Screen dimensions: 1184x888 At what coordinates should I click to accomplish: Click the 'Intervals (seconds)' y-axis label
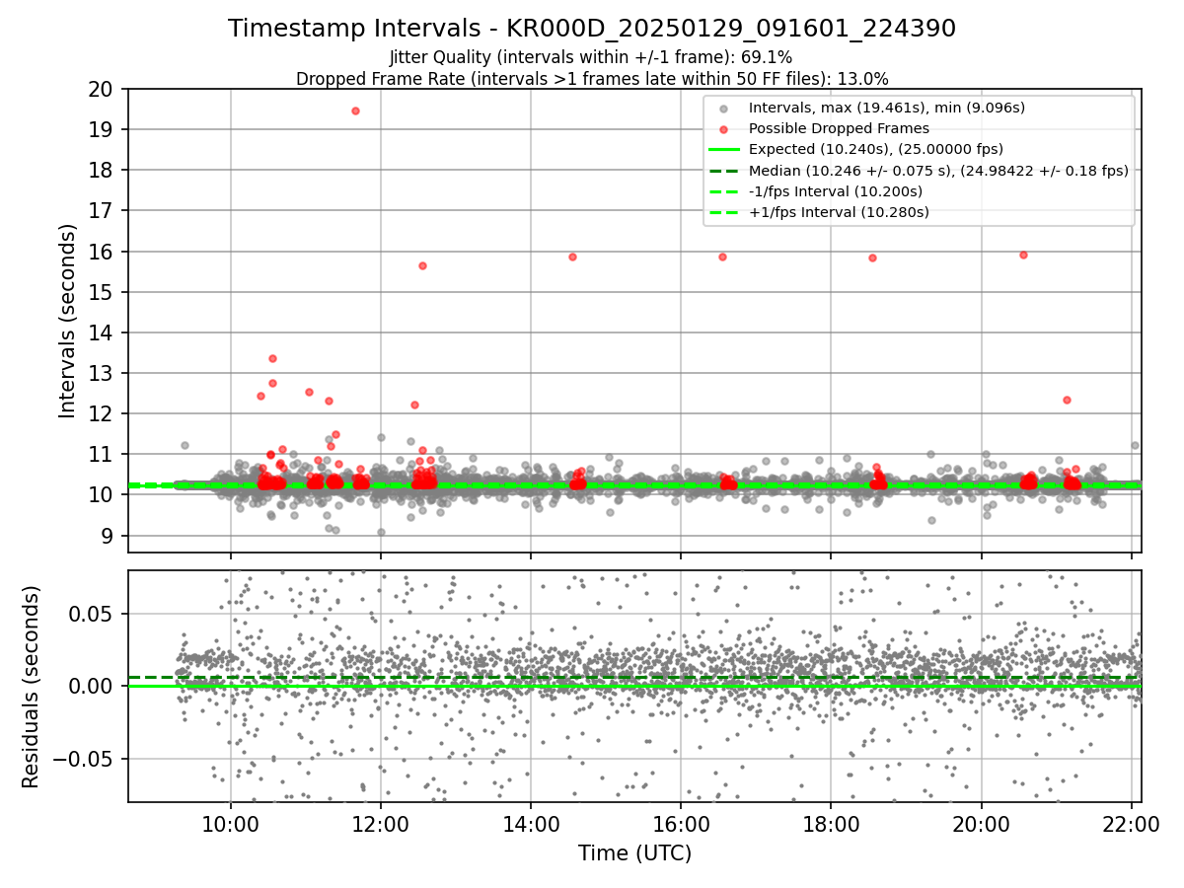67,321
